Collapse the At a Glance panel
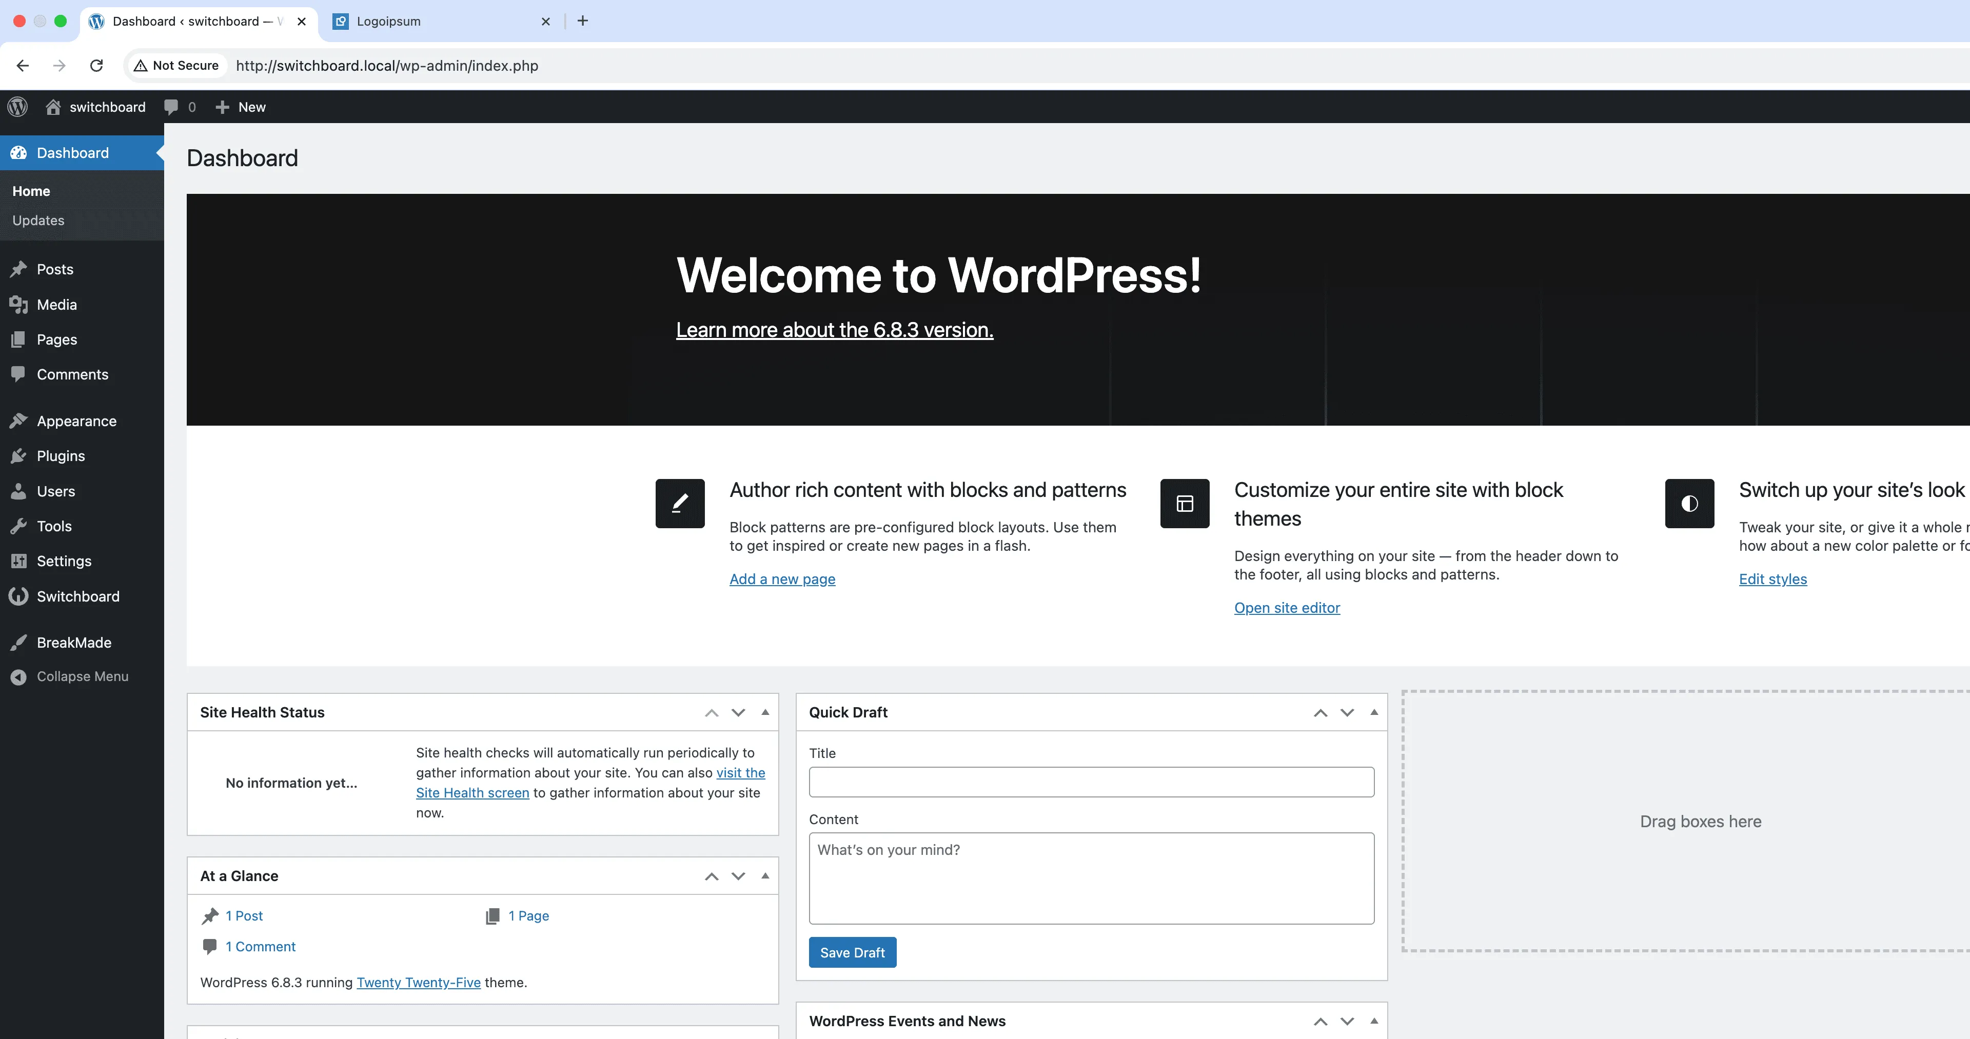Screen dimensions: 1970x1039 765,875
